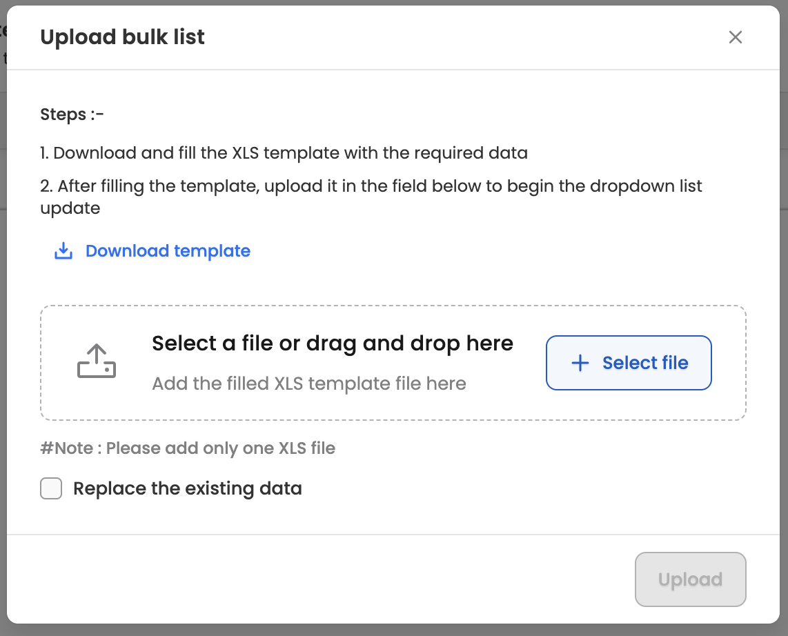Image resolution: width=788 pixels, height=636 pixels.
Task: Click step 1 about downloading the XLS template
Action: coord(284,153)
